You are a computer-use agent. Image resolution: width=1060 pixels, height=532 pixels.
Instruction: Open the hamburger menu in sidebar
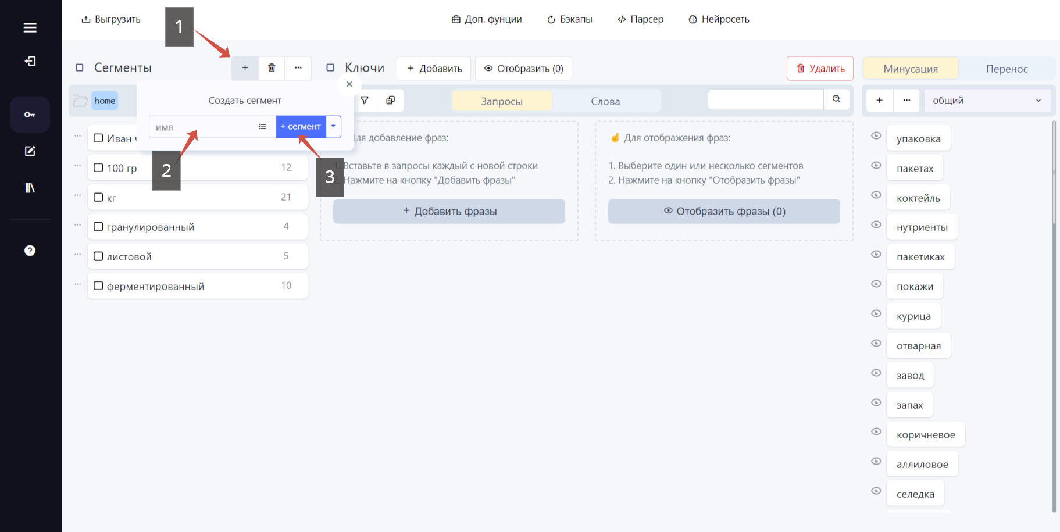tap(30, 27)
